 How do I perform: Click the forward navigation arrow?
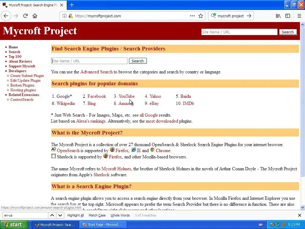pos(16,16)
